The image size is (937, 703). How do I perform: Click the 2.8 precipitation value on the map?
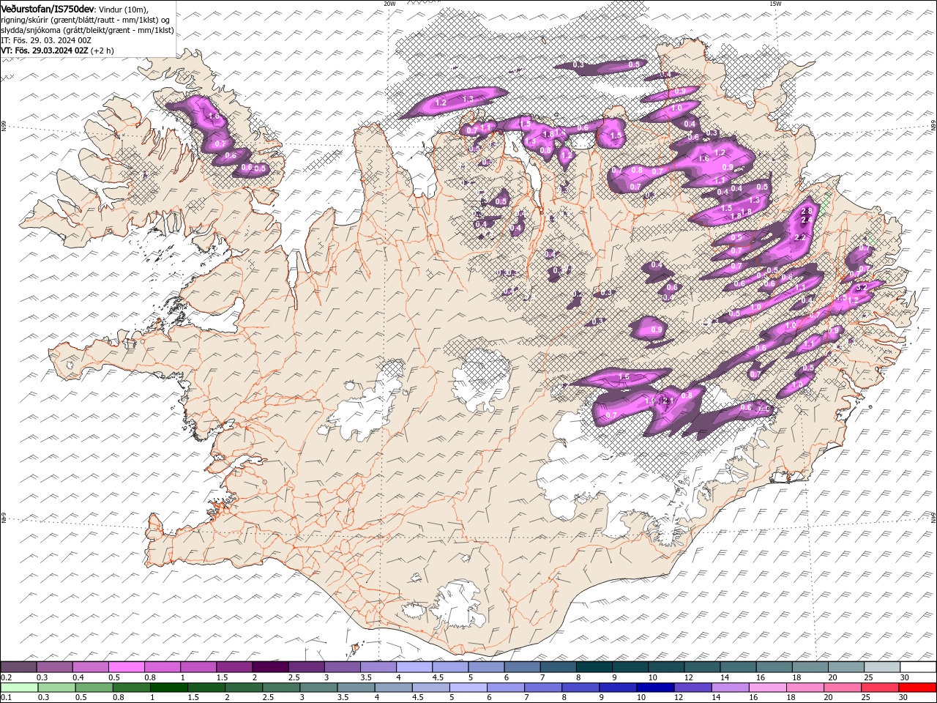(807, 212)
